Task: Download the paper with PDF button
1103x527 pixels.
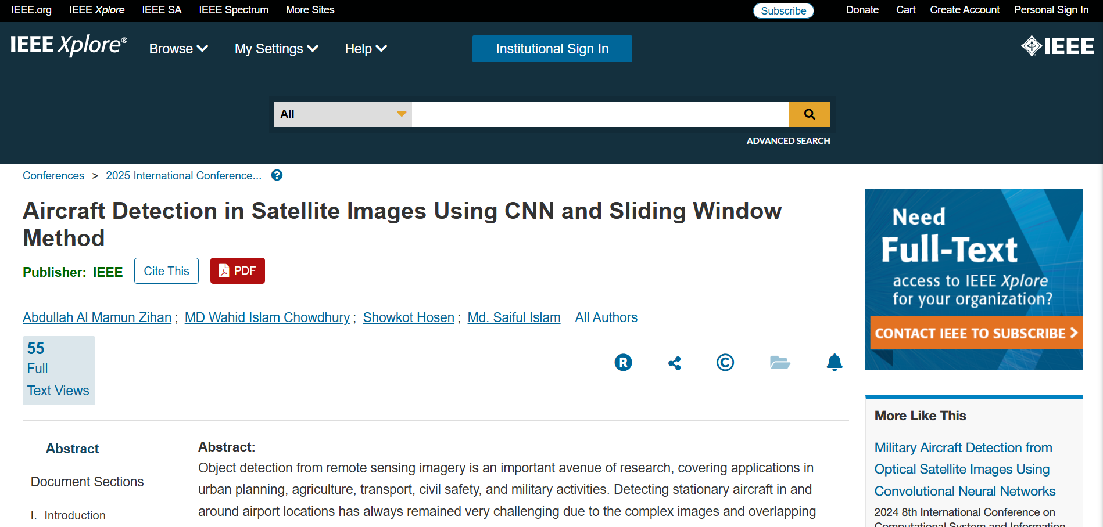Action: [237, 271]
